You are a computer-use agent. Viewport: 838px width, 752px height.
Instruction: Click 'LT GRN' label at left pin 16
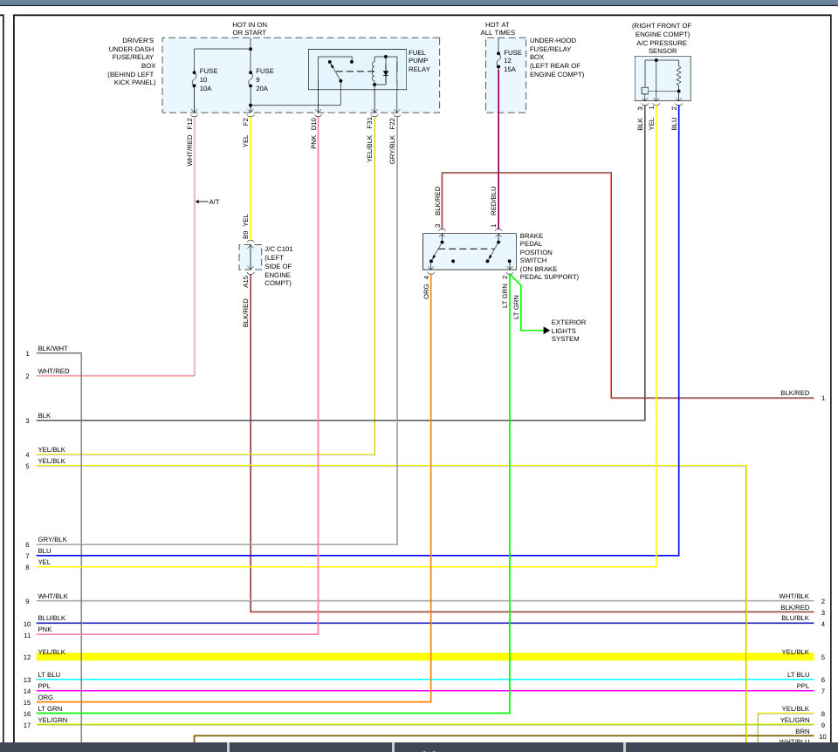click(x=51, y=708)
